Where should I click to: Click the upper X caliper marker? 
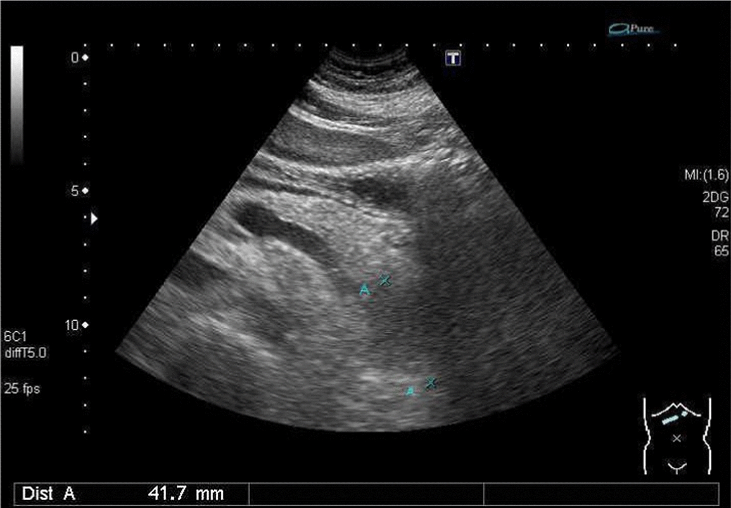tap(385, 281)
